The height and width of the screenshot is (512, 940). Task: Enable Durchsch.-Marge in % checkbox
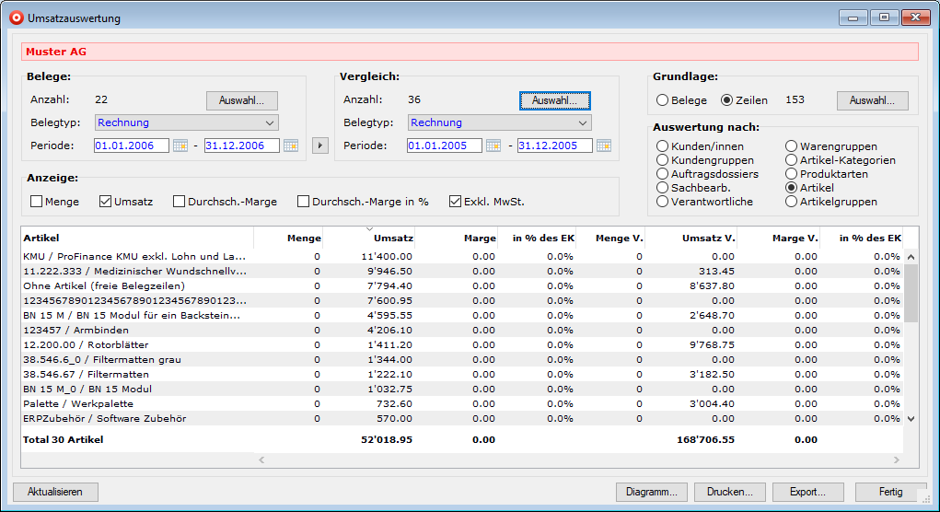coord(303,202)
